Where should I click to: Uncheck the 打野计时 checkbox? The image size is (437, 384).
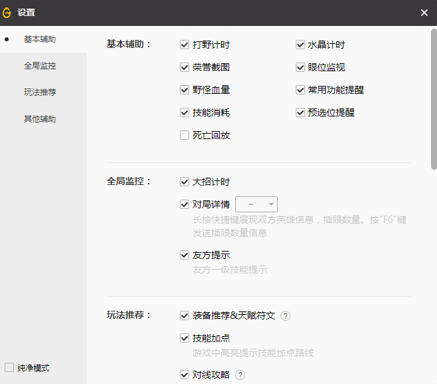pyautogui.click(x=185, y=45)
